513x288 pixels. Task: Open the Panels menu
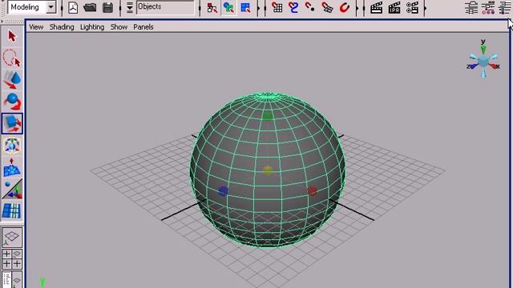(143, 27)
